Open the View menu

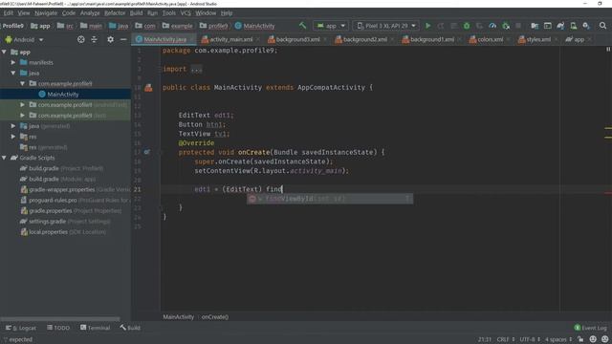(x=23, y=12)
